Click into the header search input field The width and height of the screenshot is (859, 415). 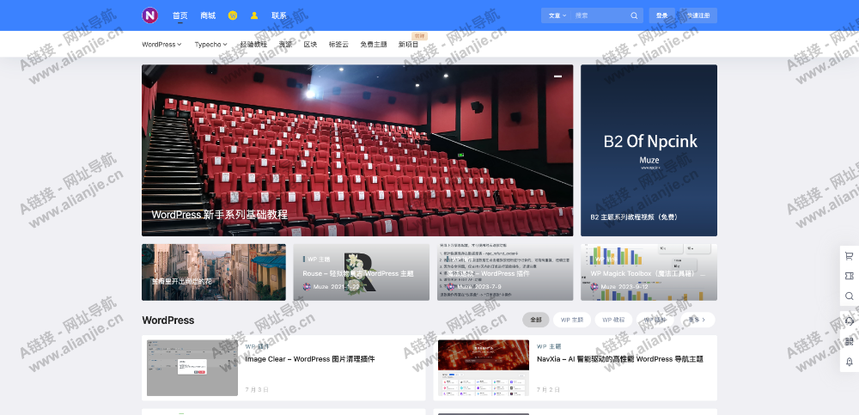point(600,15)
